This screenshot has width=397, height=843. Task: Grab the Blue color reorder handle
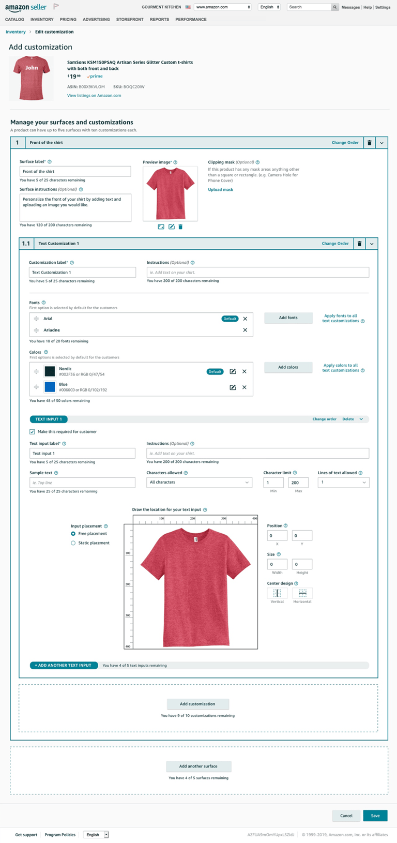point(36,387)
